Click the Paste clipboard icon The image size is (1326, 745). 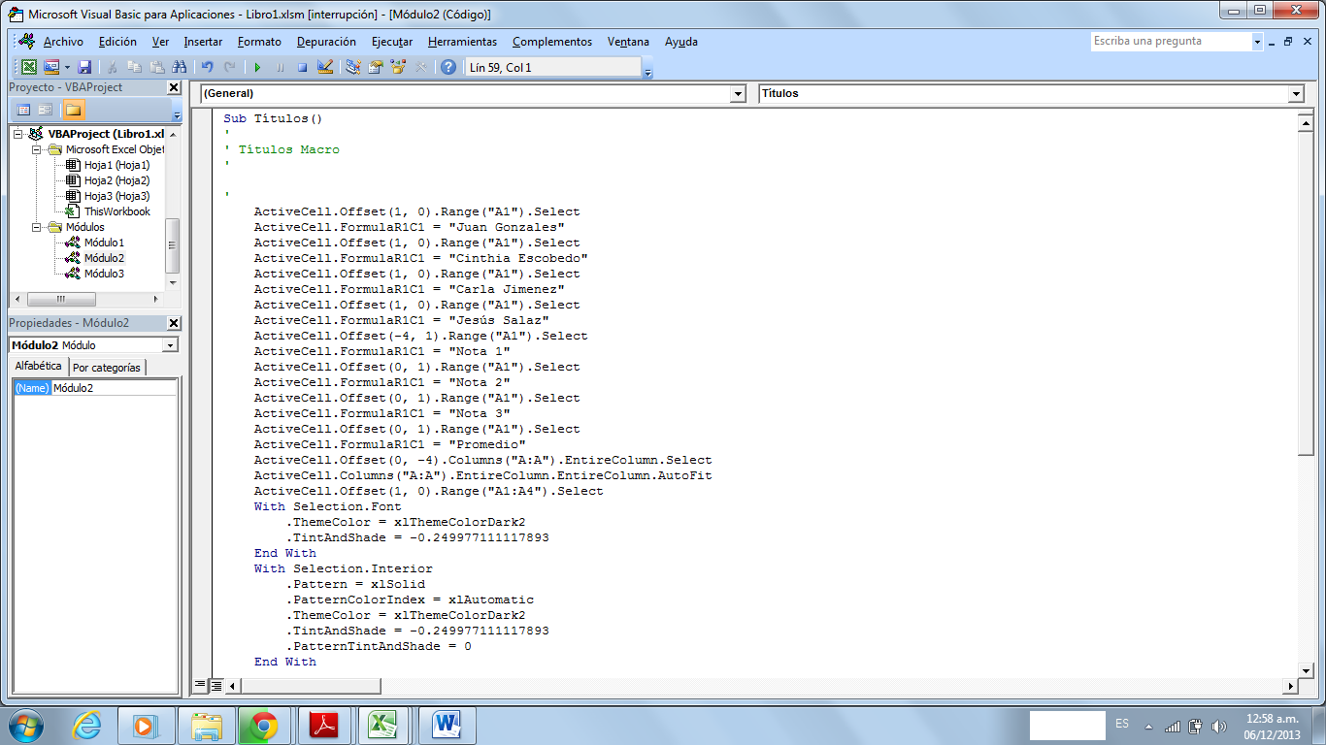[x=156, y=67]
